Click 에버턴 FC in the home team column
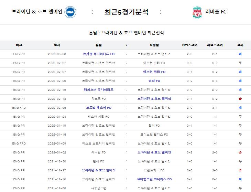The height and width of the screenshot is (192, 251). coord(98,152)
